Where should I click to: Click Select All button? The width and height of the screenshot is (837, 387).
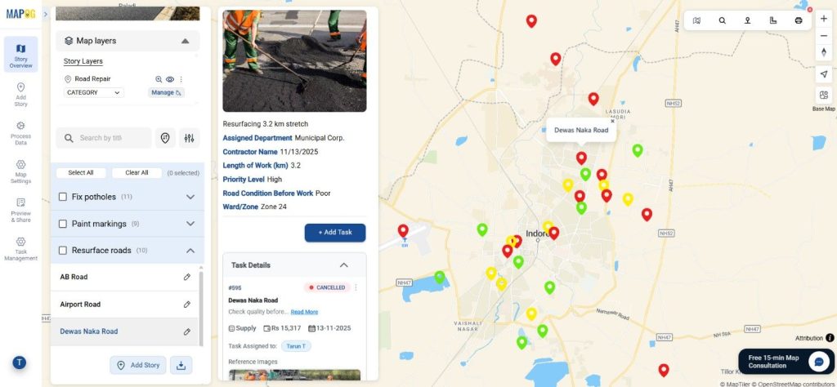(81, 173)
